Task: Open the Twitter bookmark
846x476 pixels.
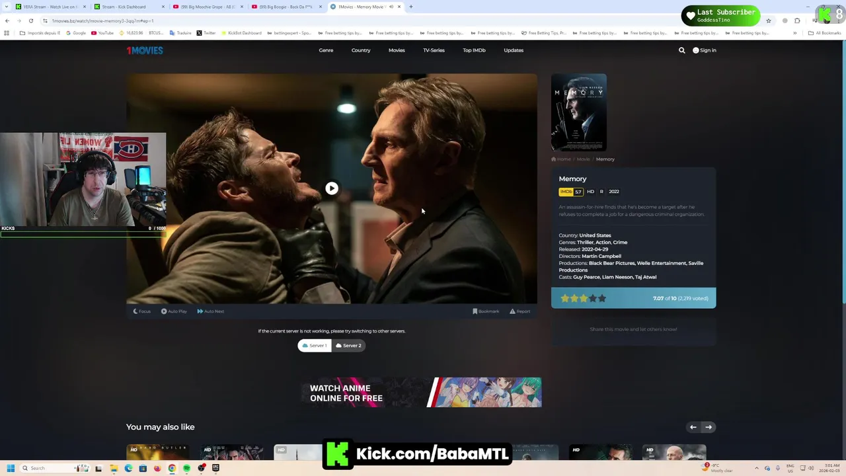Action: coord(206,33)
